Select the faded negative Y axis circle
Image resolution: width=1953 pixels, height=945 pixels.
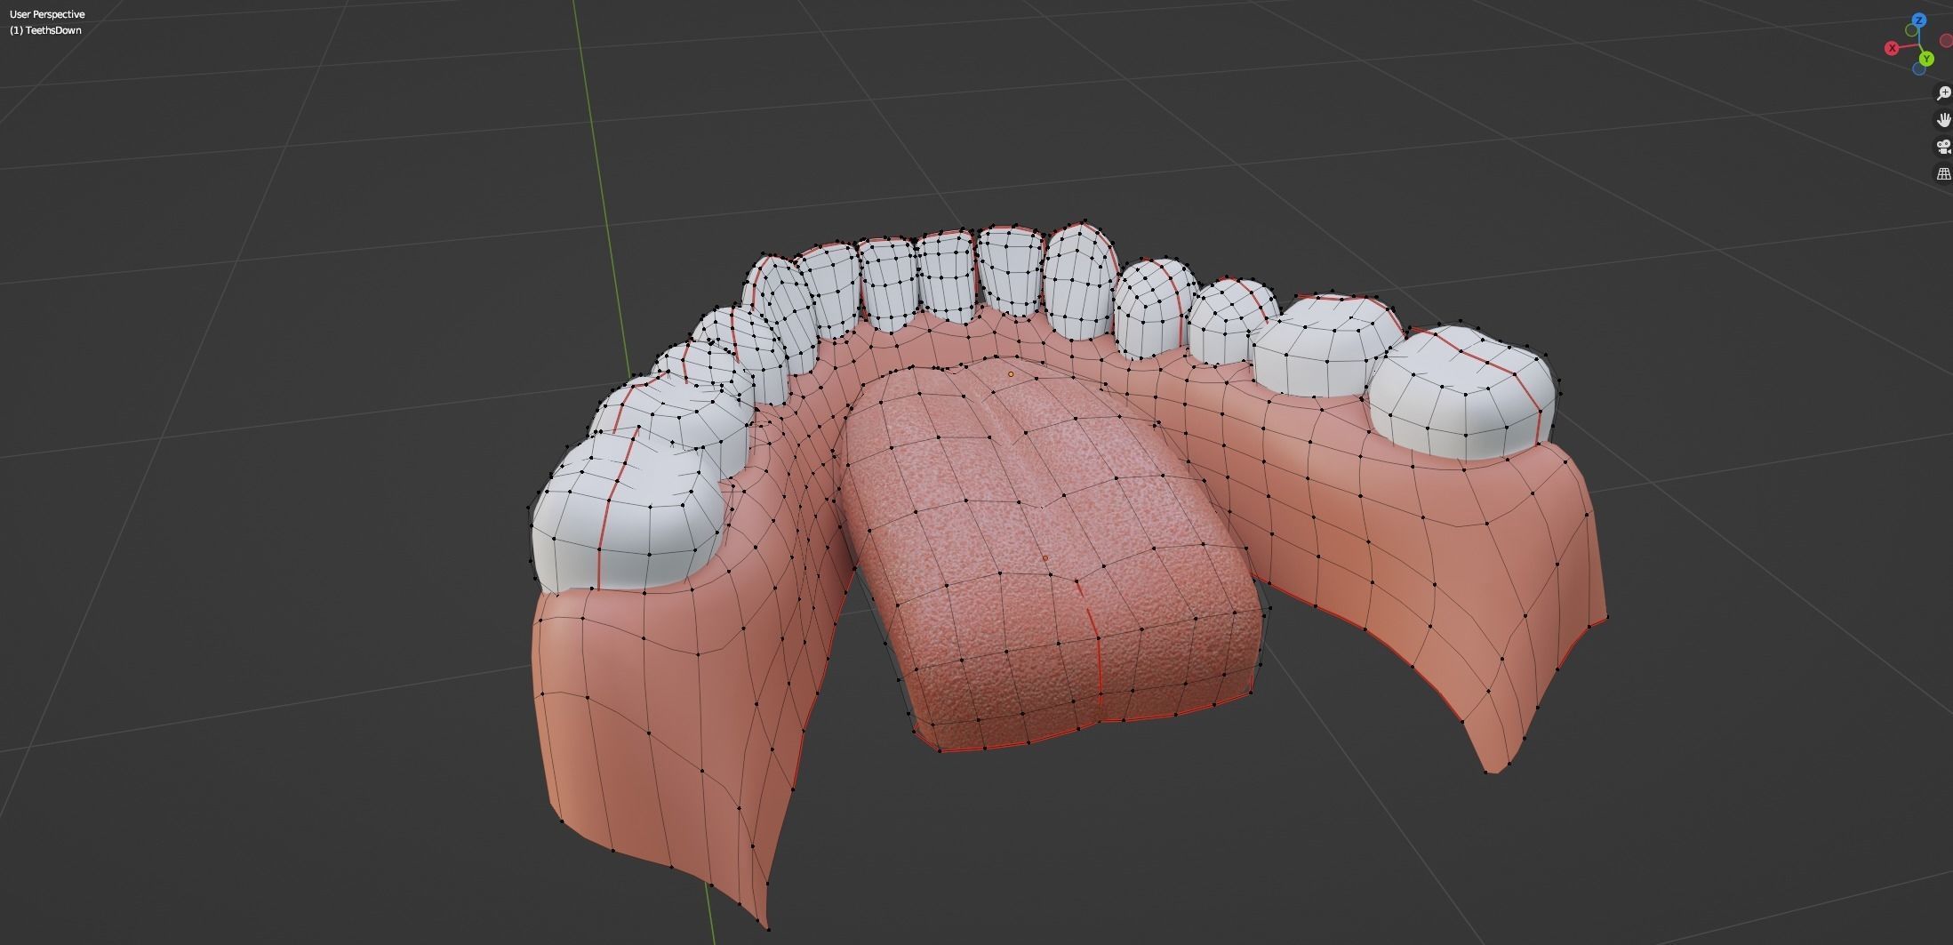tap(1911, 31)
